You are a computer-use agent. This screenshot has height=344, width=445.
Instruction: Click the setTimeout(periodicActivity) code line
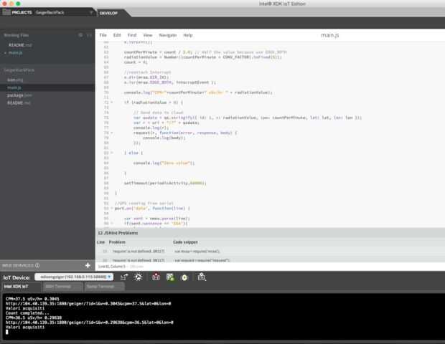point(165,183)
